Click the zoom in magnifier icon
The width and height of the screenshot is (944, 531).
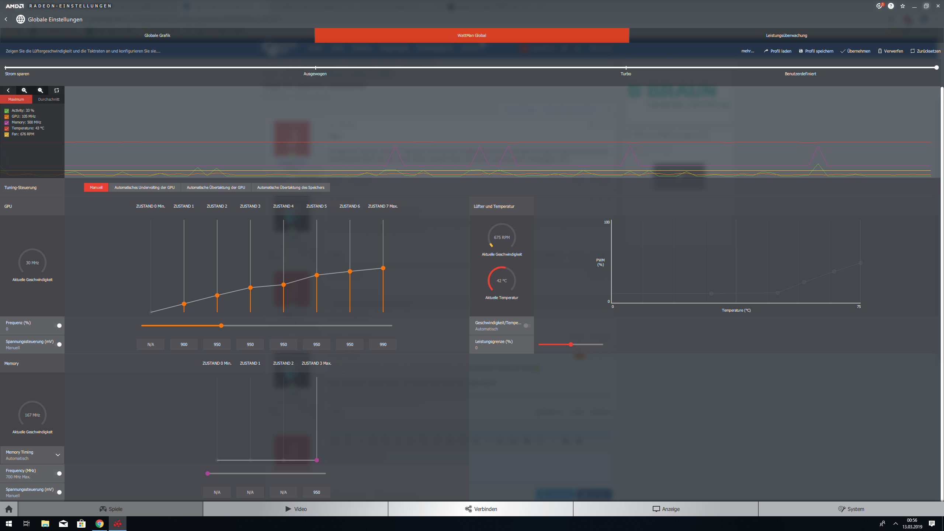point(24,90)
